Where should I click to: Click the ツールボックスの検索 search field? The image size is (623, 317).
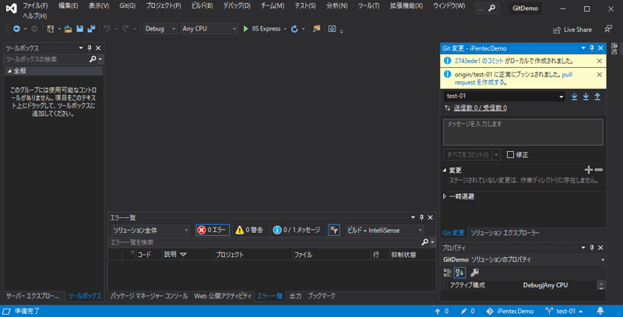pos(47,59)
